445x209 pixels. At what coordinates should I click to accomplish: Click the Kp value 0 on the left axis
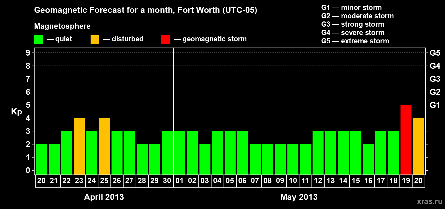28,170
